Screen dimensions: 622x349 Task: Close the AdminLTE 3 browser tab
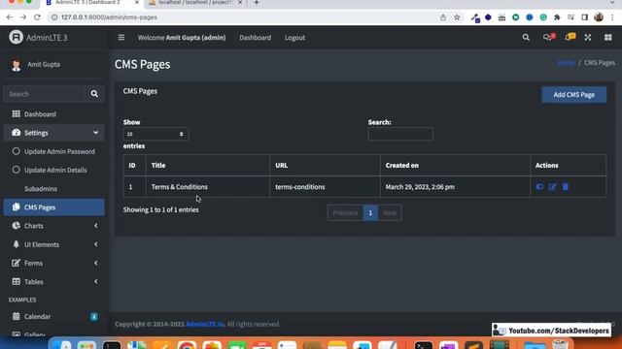point(137,3)
